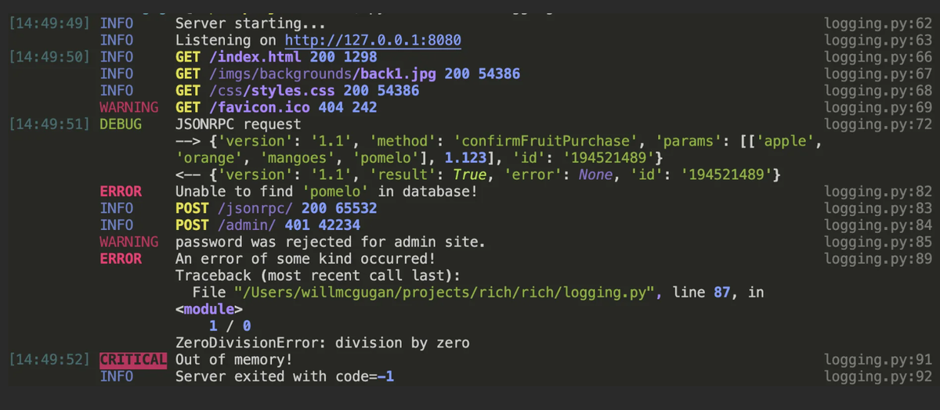The height and width of the screenshot is (410, 940).
Task: Click the logging.py:63 source reference
Action: point(879,40)
